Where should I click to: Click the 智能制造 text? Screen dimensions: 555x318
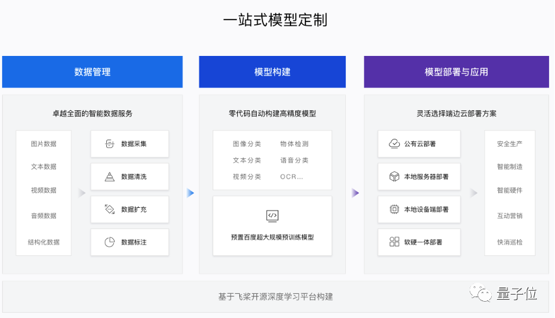pyautogui.click(x=509, y=166)
